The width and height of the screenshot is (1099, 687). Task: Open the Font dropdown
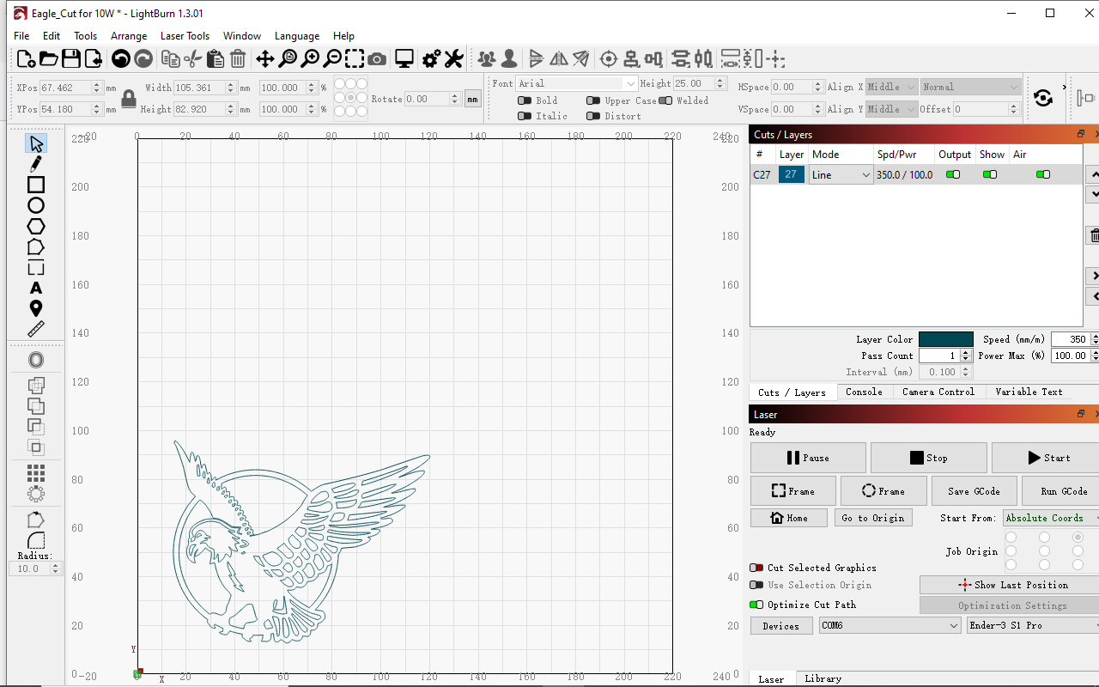coord(577,83)
